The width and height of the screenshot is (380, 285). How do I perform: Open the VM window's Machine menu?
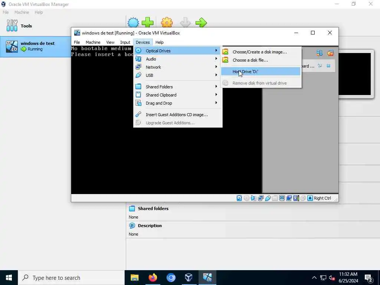click(x=93, y=42)
